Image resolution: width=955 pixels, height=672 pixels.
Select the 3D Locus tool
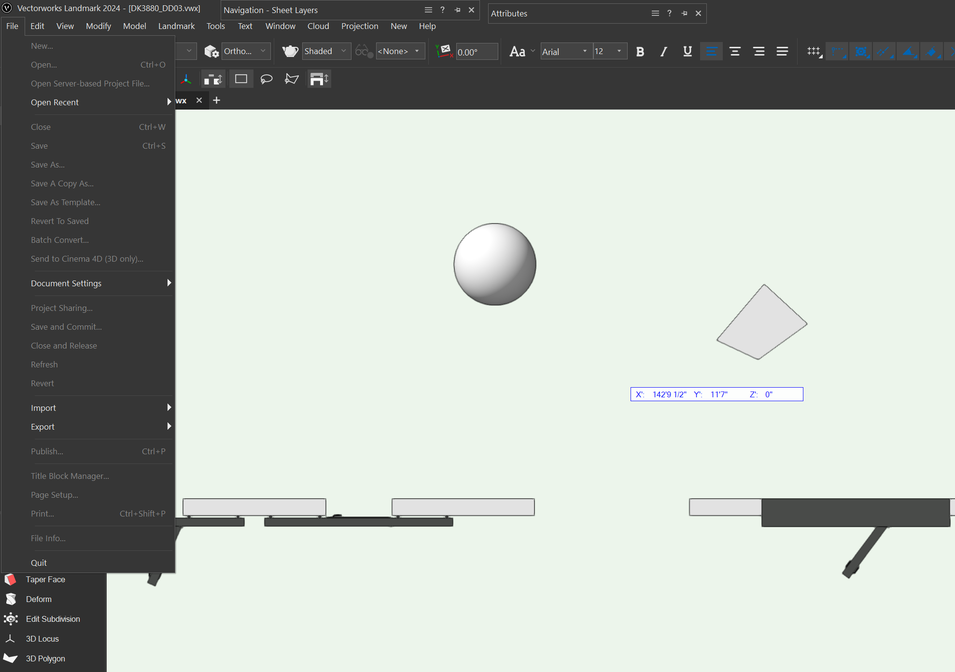(42, 639)
